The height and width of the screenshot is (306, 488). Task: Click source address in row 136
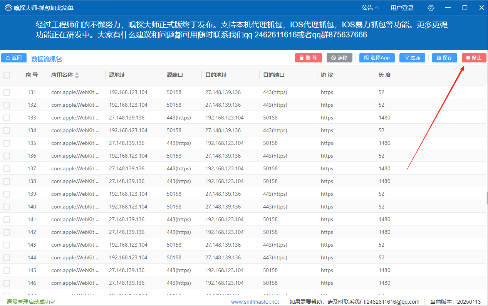(x=128, y=156)
